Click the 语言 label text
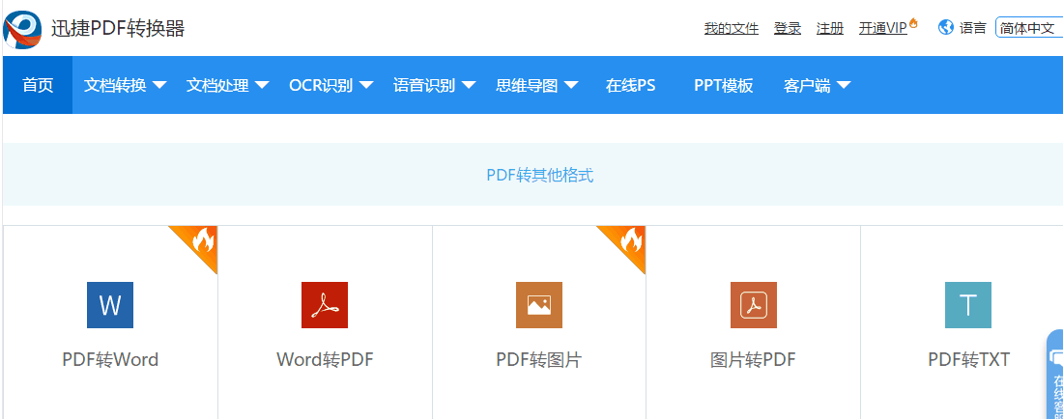1063x419 pixels. (x=973, y=28)
